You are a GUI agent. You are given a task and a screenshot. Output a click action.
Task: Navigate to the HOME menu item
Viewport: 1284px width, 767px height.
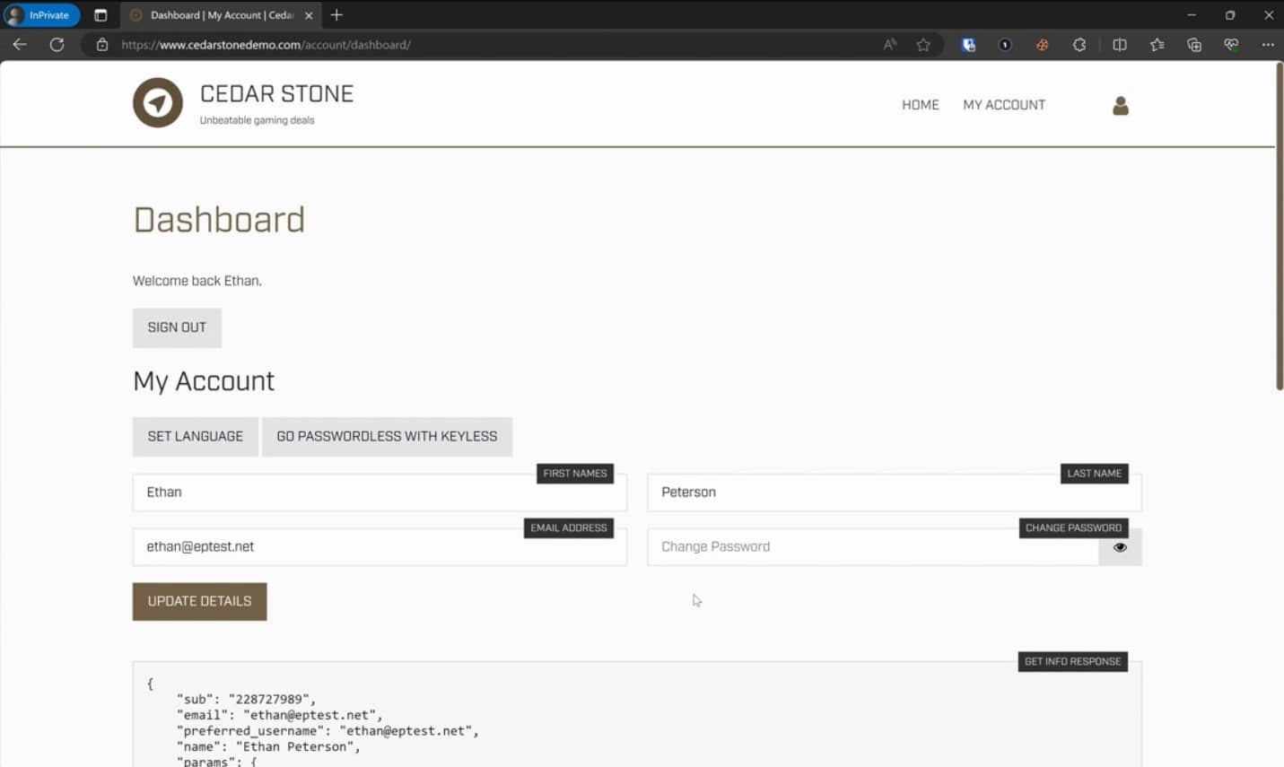(x=920, y=105)
